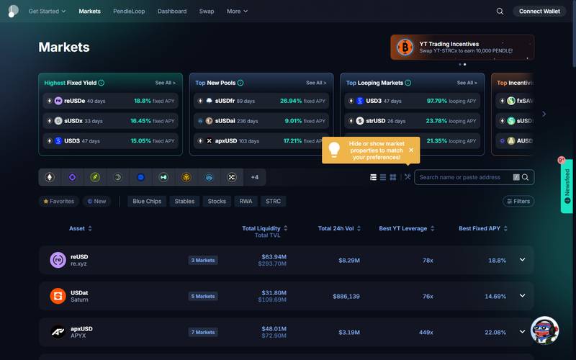The height and width of the screenshot is (360, 576).
Task: Click the black apxUSD token logo
Action: coord(58,332)
